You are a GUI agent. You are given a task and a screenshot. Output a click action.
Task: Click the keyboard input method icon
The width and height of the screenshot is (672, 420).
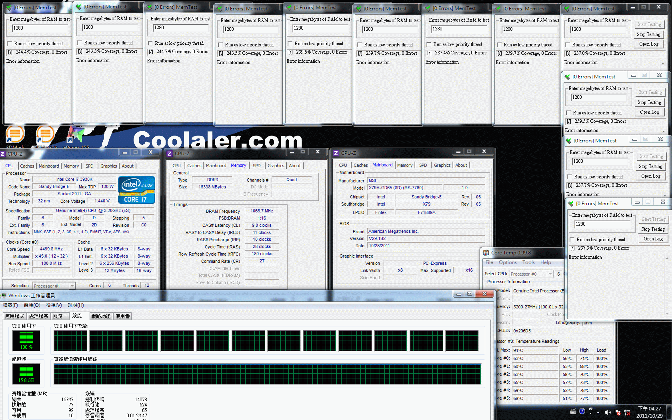tap(573, 411)
